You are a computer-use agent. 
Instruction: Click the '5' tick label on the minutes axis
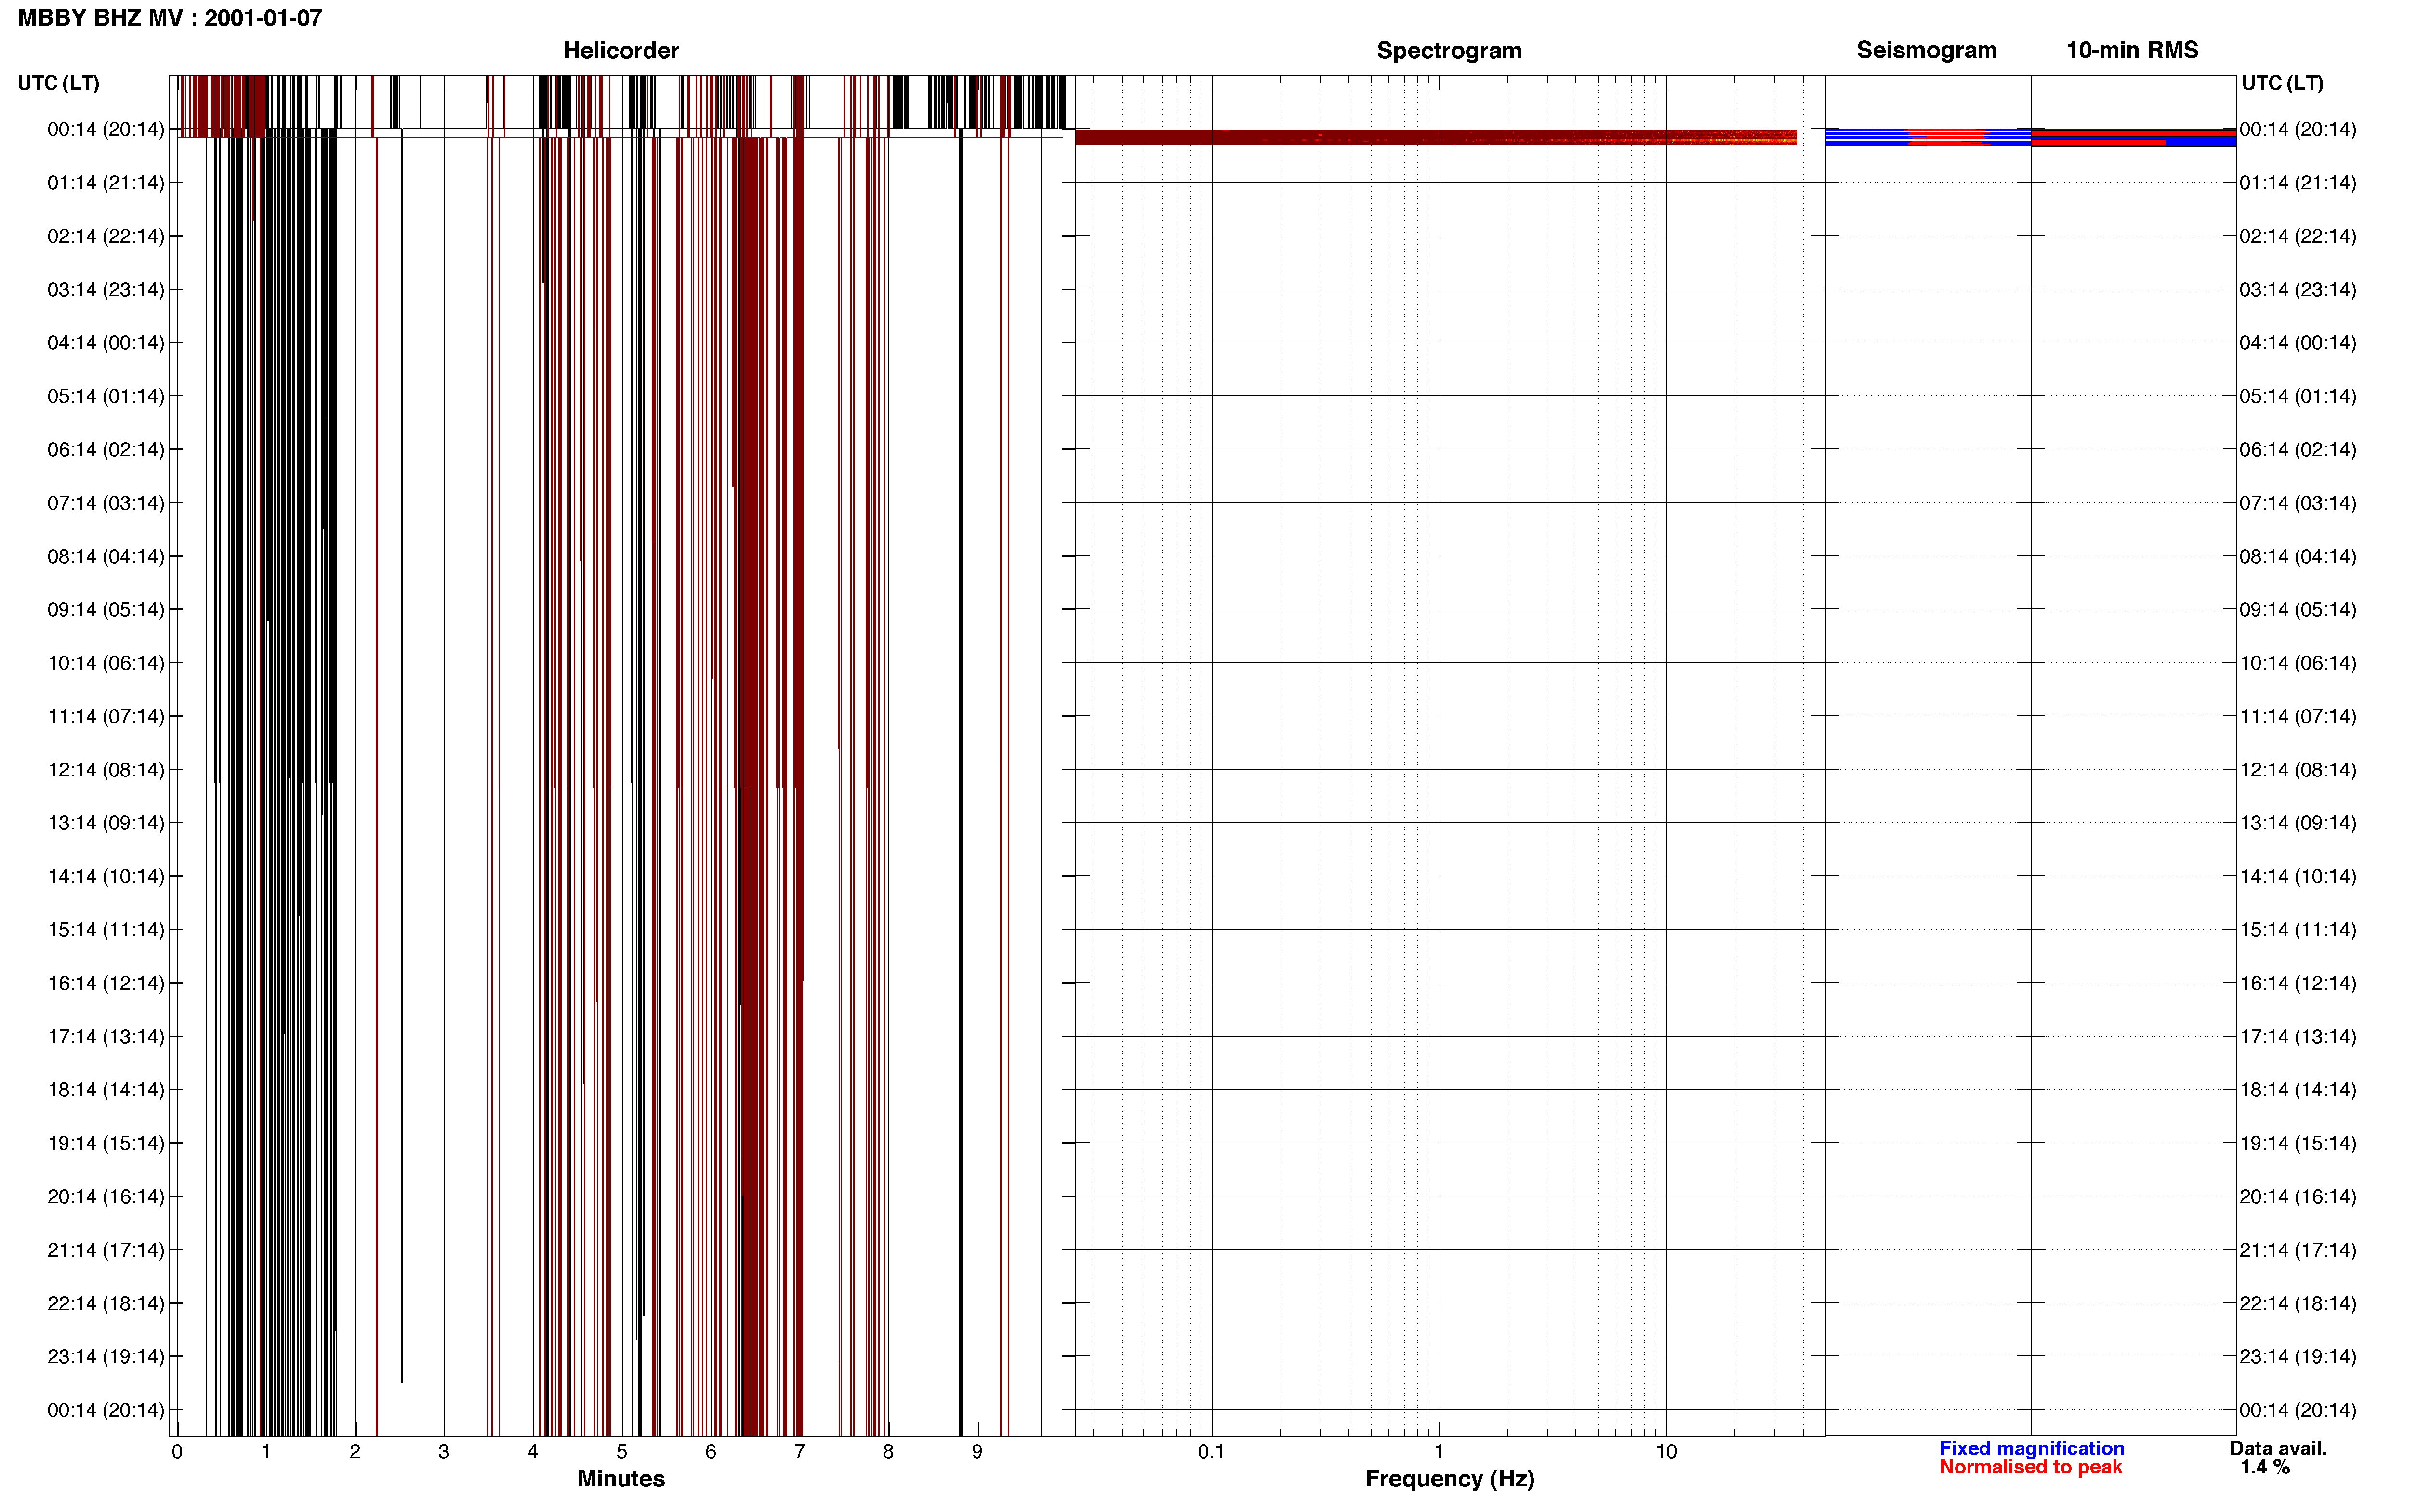(x=621, y=1452)
